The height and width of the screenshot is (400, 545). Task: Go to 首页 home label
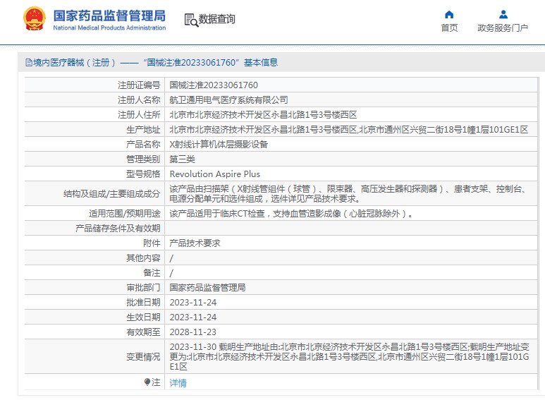pos(449,28)
